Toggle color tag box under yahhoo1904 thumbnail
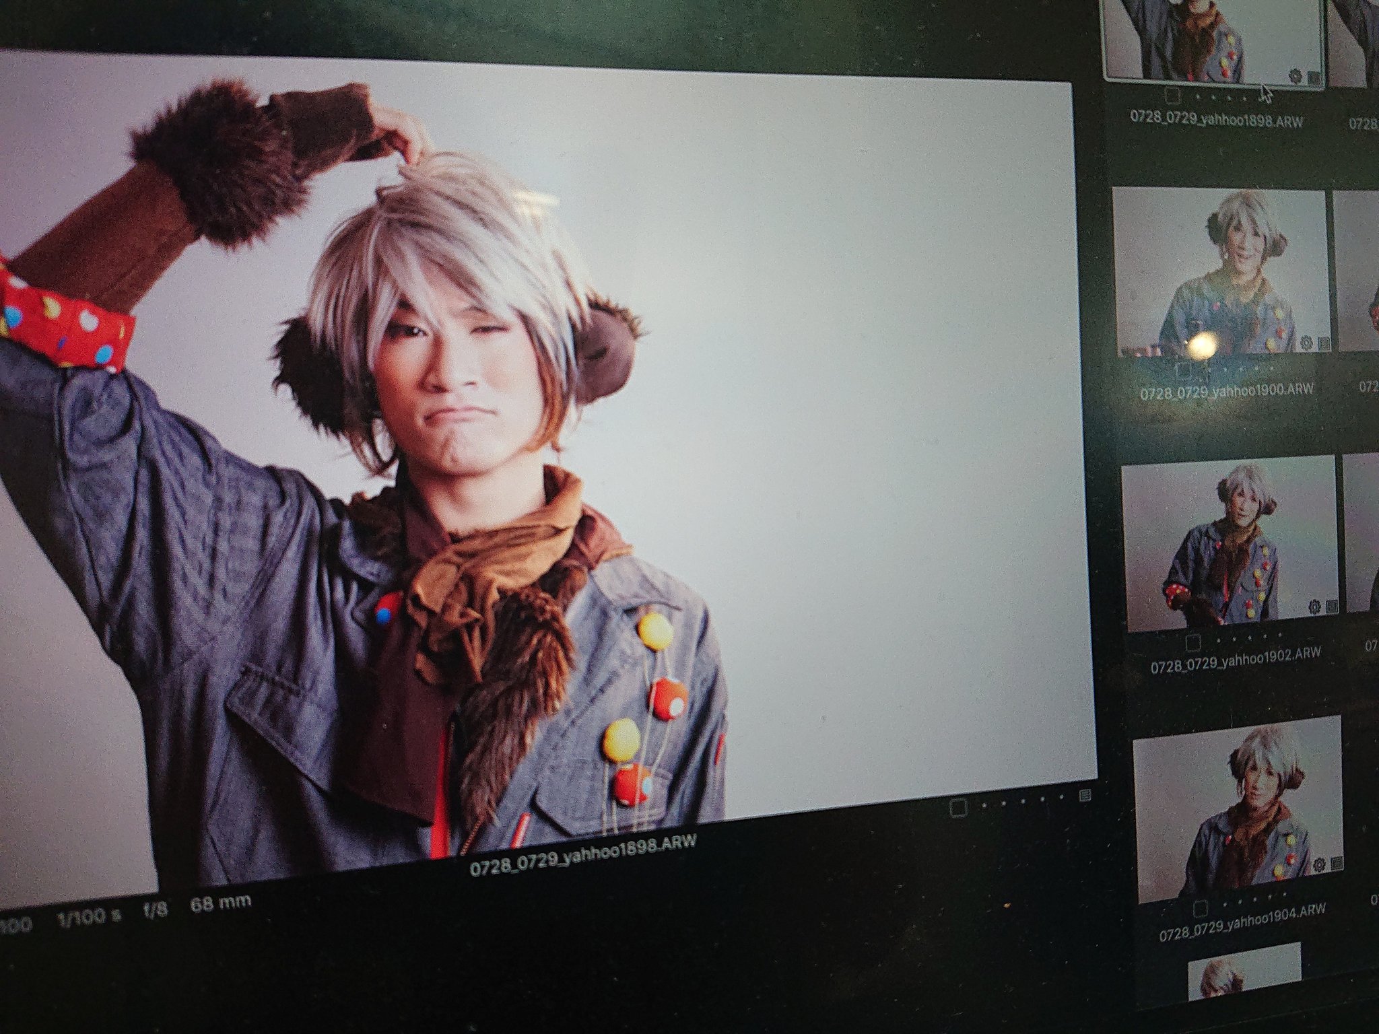1379x1034 pixels. click(x=1201, y=909)
